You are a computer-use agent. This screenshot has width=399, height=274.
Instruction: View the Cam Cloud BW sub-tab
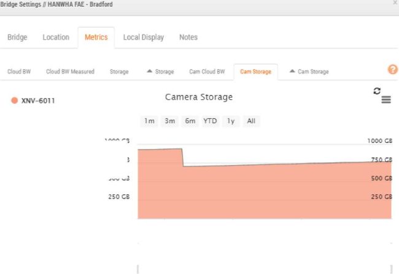[x=207, y=72]
